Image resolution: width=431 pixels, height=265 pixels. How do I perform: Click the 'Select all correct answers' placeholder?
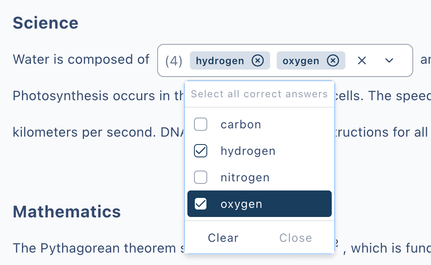(x=259, y=94)
